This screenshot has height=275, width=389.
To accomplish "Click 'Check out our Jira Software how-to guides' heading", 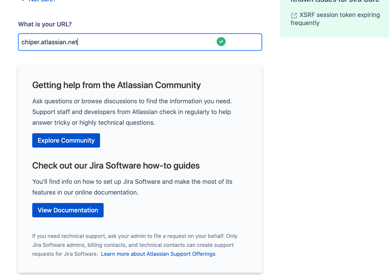I will click(116, 165).
